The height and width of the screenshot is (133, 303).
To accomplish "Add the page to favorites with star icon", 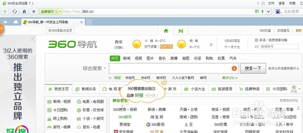I will [34, 12].
